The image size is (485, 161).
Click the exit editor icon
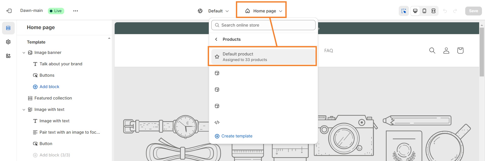[9, 11]
